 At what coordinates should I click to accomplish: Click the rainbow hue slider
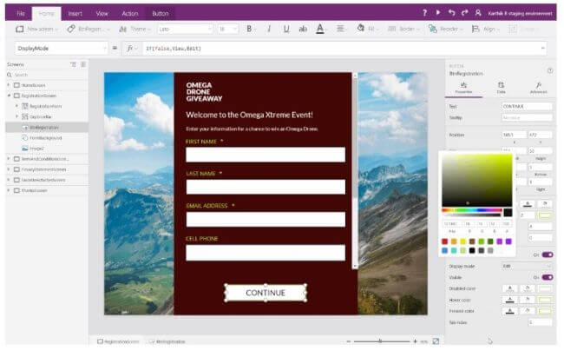point(472,210)
